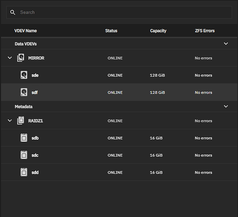The width and height of the screenshot is (238, 217).
Task: Click the Capacity column header
Action: [x=158, y=31]
